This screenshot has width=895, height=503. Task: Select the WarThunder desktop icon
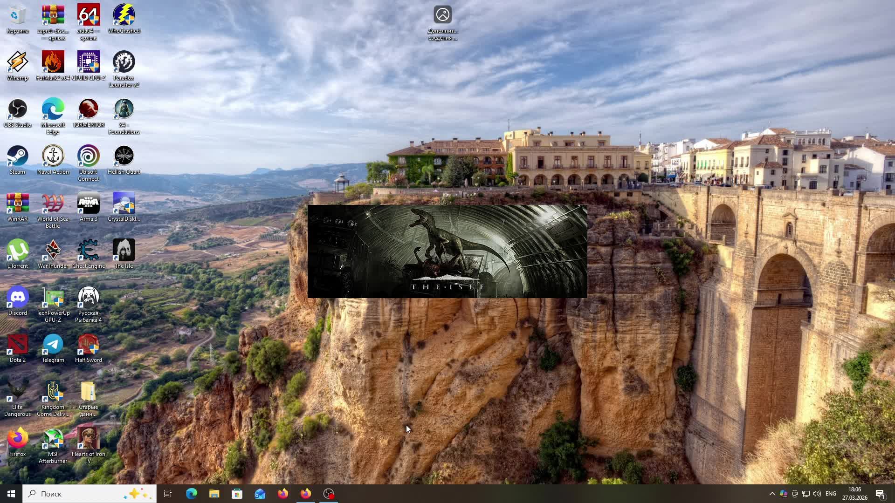click(53, 251)
